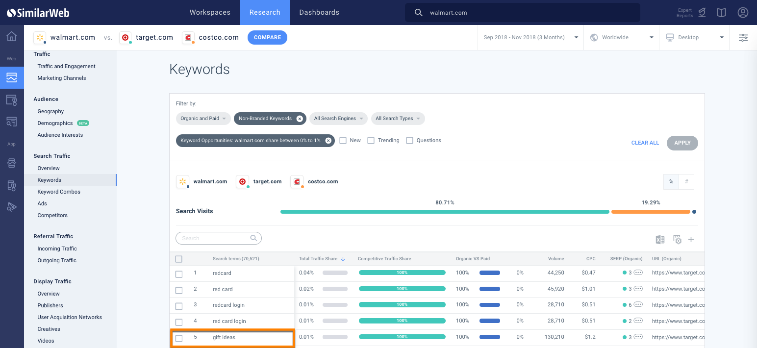The image size is (757, 348).
Task: Click the COMPARE button
Action: tap(267, 37)
